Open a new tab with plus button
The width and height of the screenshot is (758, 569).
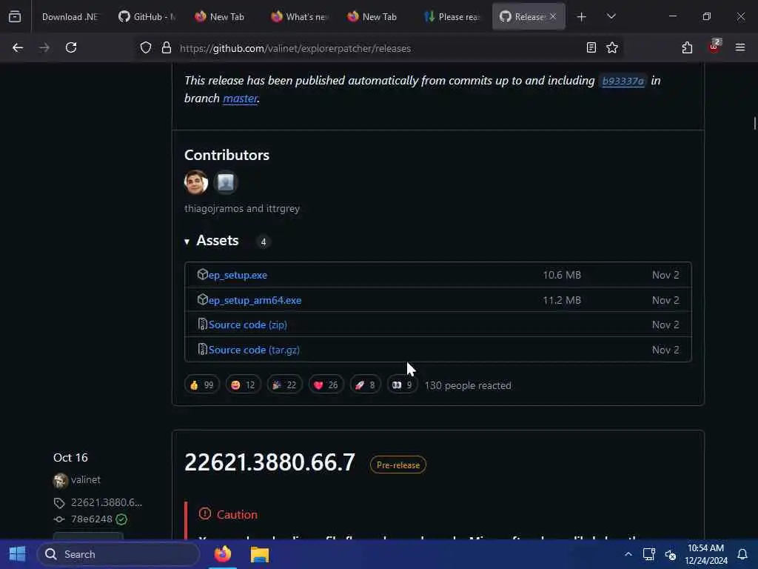581,17
